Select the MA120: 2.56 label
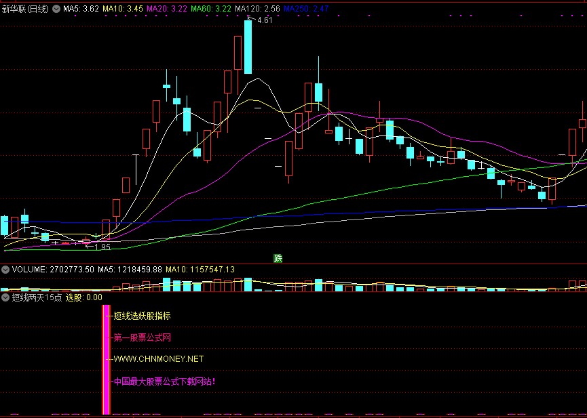Screen dimensions: 587x418 click(258, 9)
